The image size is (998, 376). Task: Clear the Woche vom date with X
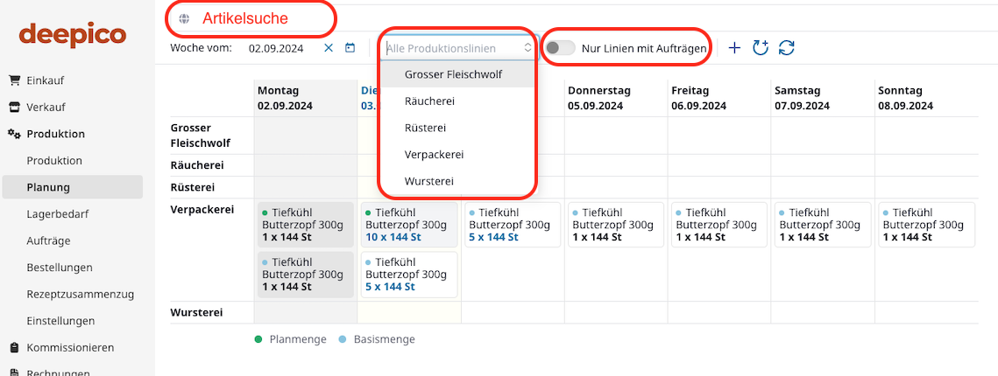329,48
